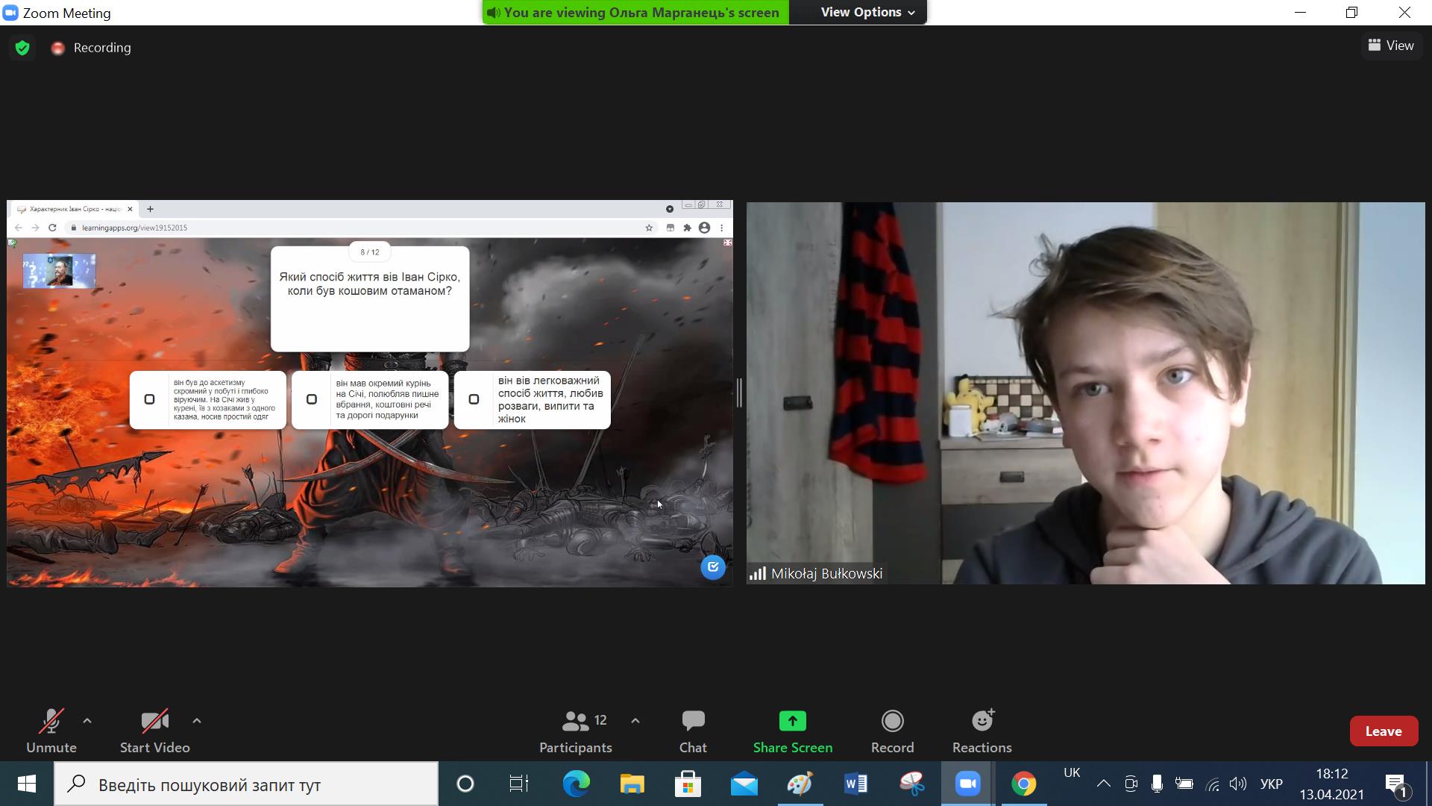Click the Record button
Screen dimensions: 1432x806
tap(892, 731)
